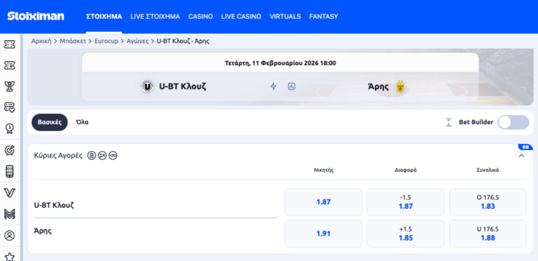
Task: Click the Νικητής column header
Action: [x=323, y=170]
